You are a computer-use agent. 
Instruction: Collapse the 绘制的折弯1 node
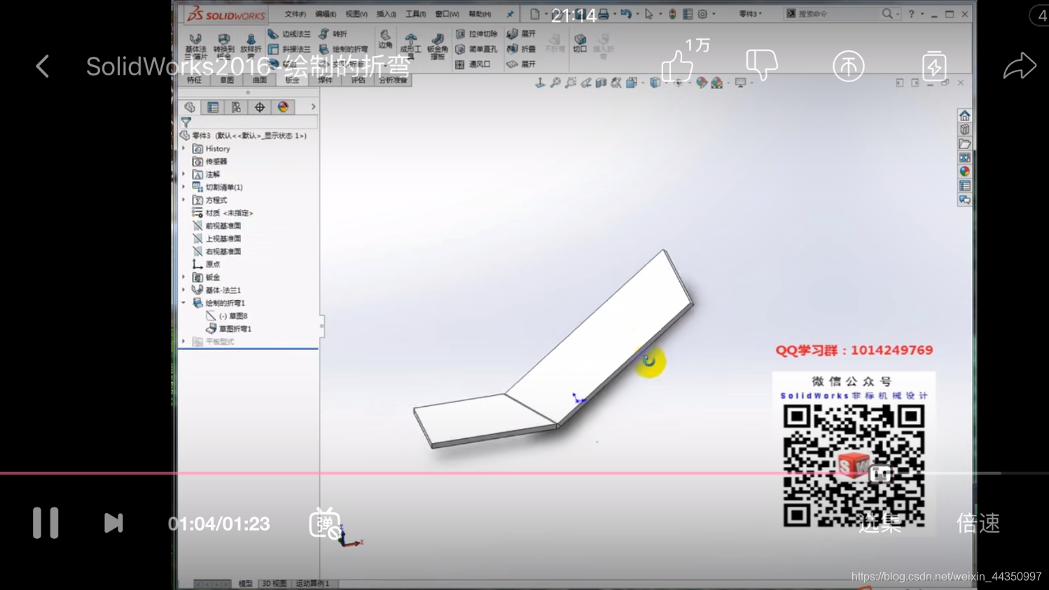click(x=184, y=303)
